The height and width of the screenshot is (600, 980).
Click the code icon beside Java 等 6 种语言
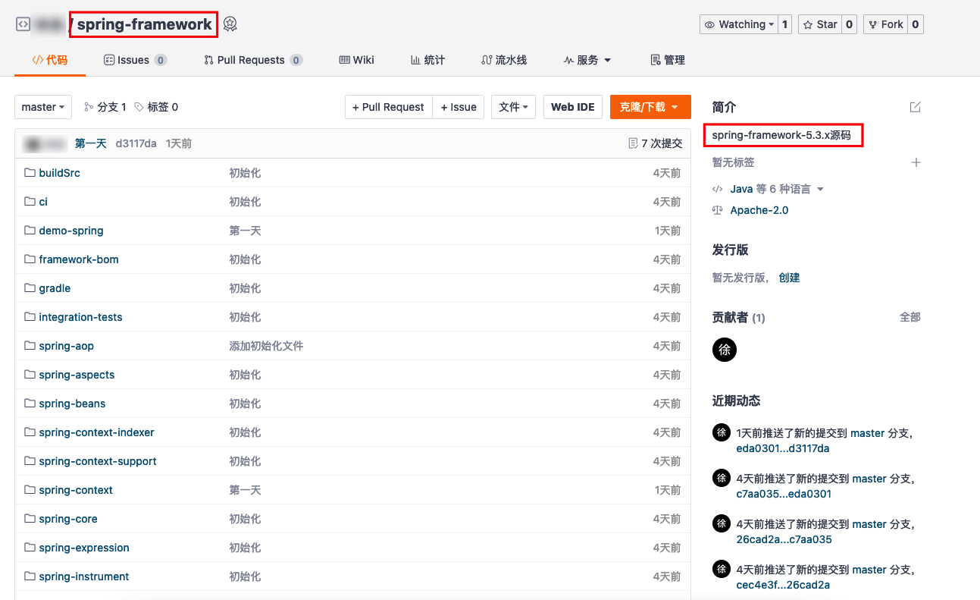pyautogui.click(x=718, y=189)
